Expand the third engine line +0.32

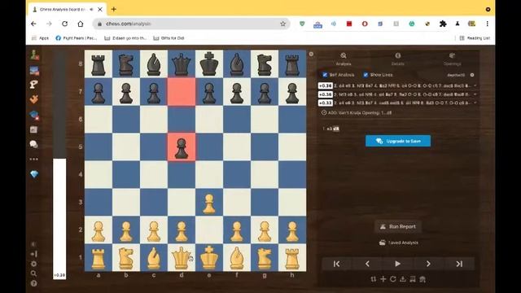pos(475,103)
